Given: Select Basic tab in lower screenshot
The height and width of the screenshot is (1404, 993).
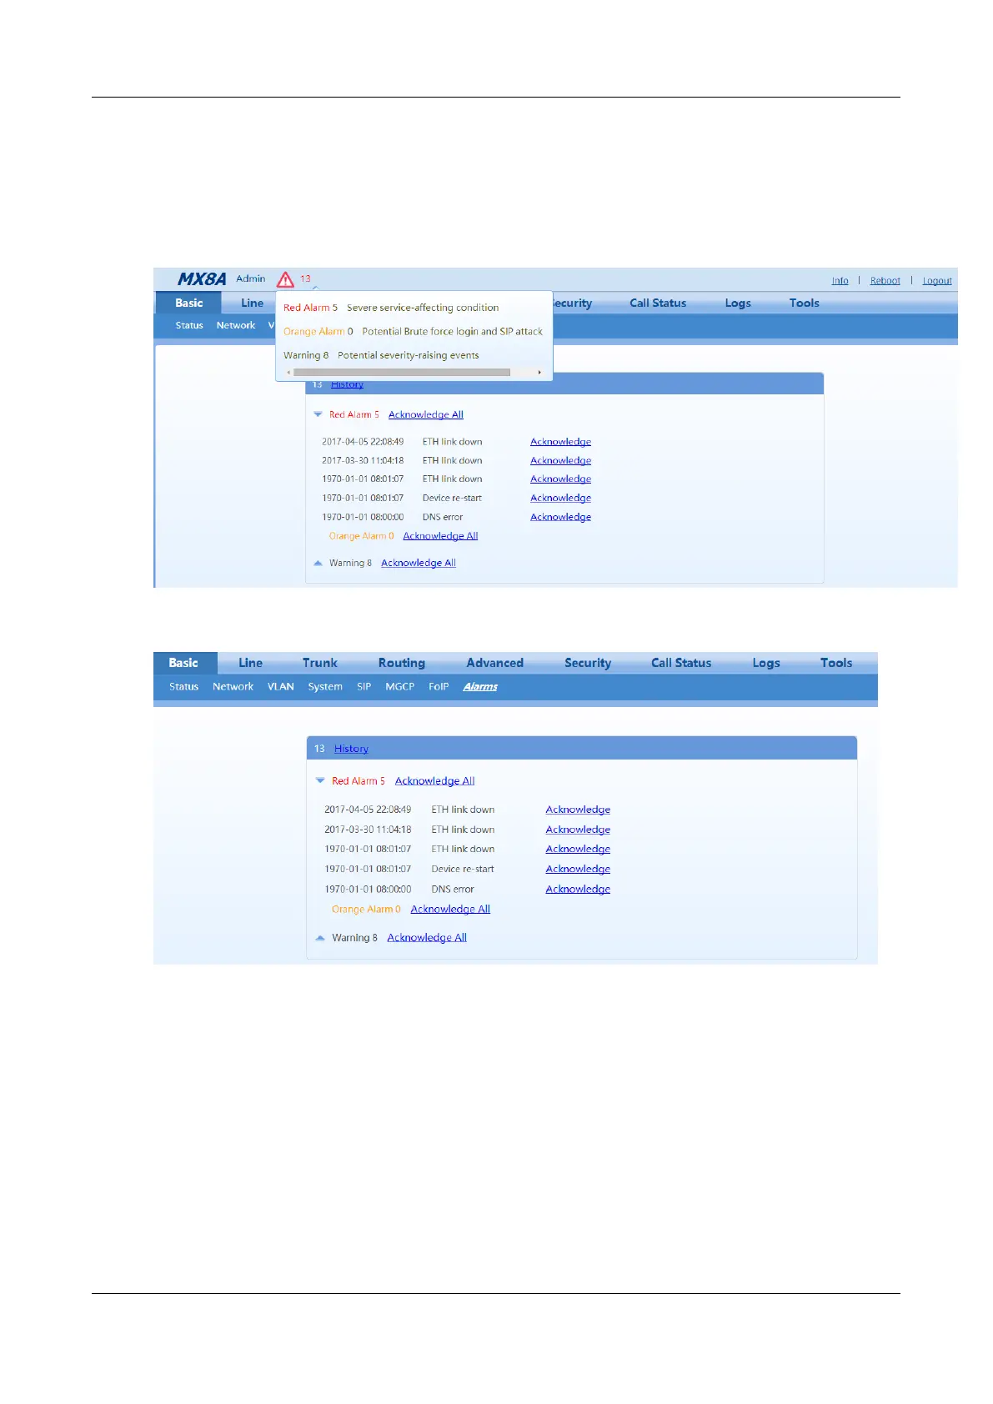Looking at the screenshot, I should coord(184,663).
